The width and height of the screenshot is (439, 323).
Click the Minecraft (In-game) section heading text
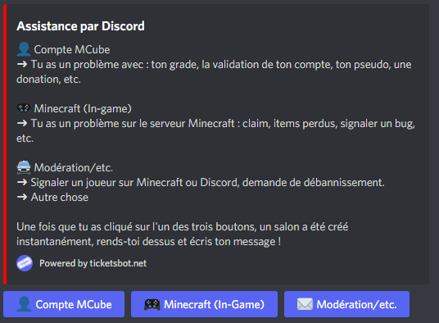[83, 109]
